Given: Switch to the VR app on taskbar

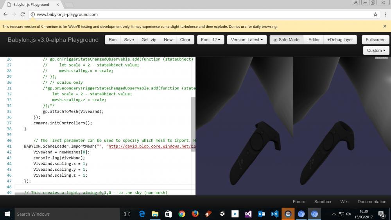Looking at the screenshot, I should tap(288, 214).
